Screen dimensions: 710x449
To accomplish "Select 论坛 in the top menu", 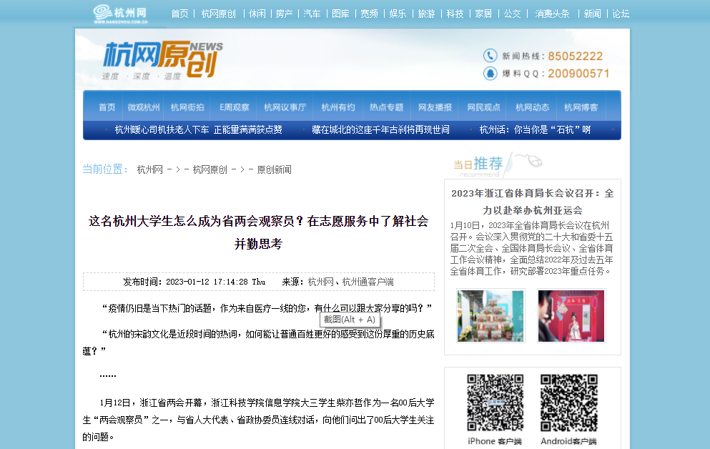I will (x=621, y=14).
